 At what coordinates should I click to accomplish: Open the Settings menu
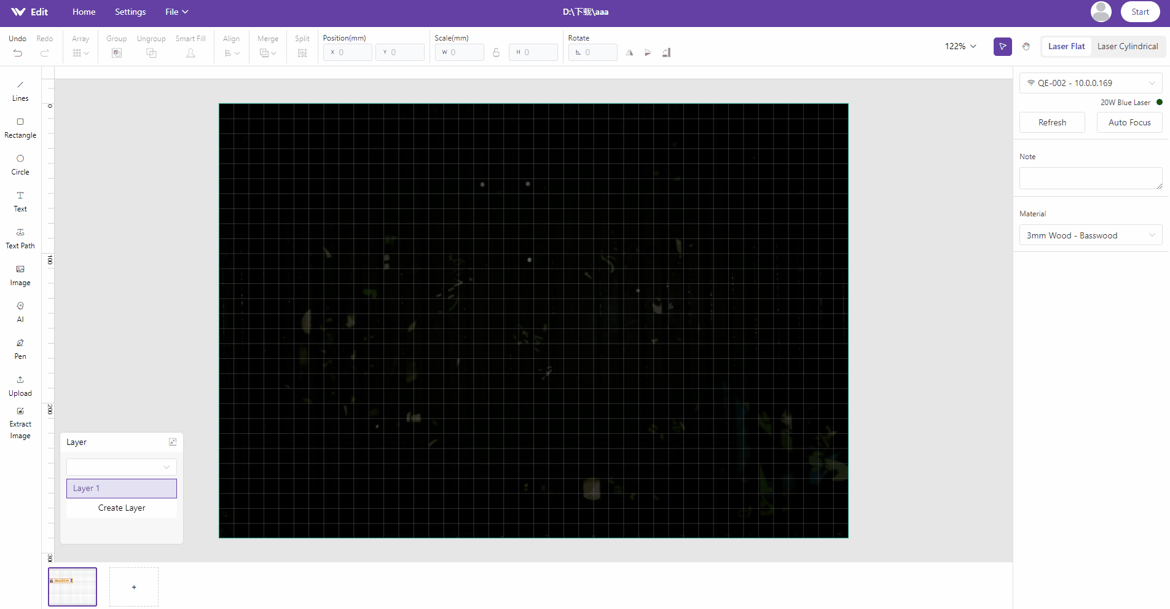pyautogui.click(x=130, y=12)
